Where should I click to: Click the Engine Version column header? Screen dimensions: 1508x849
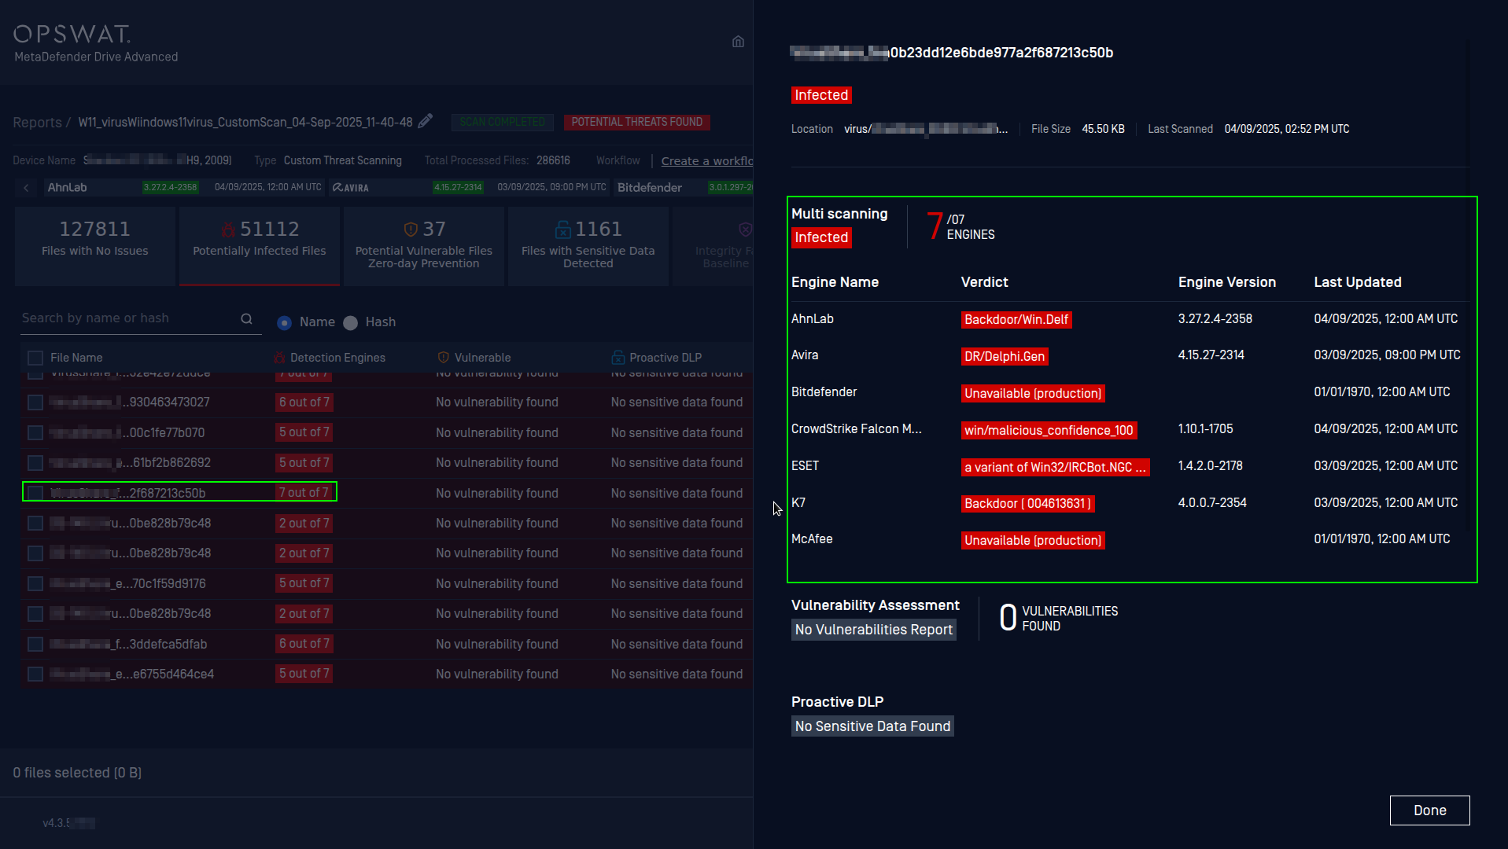[1226, 282]
